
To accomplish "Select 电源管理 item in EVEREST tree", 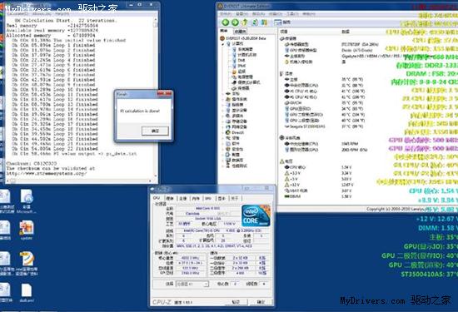I will coord(242,77).
